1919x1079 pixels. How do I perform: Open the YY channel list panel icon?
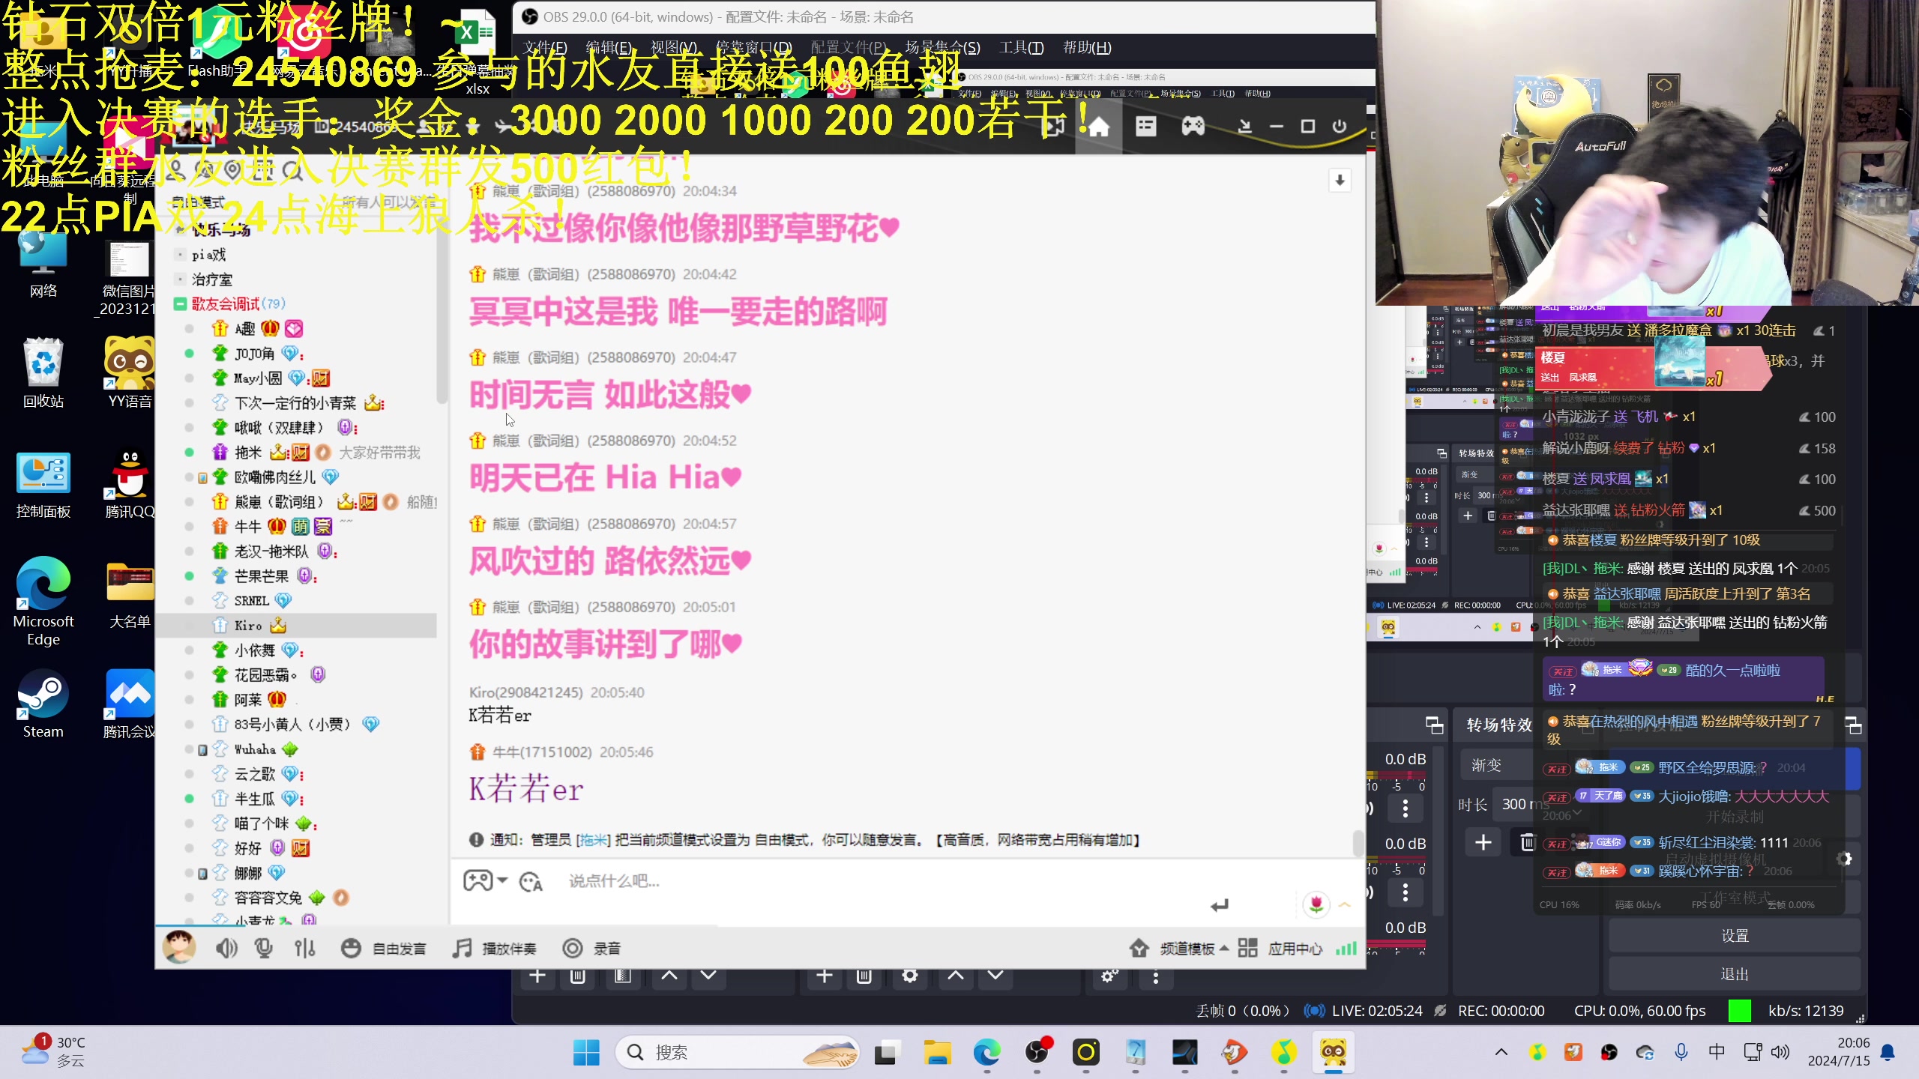tap(1145, 127)
